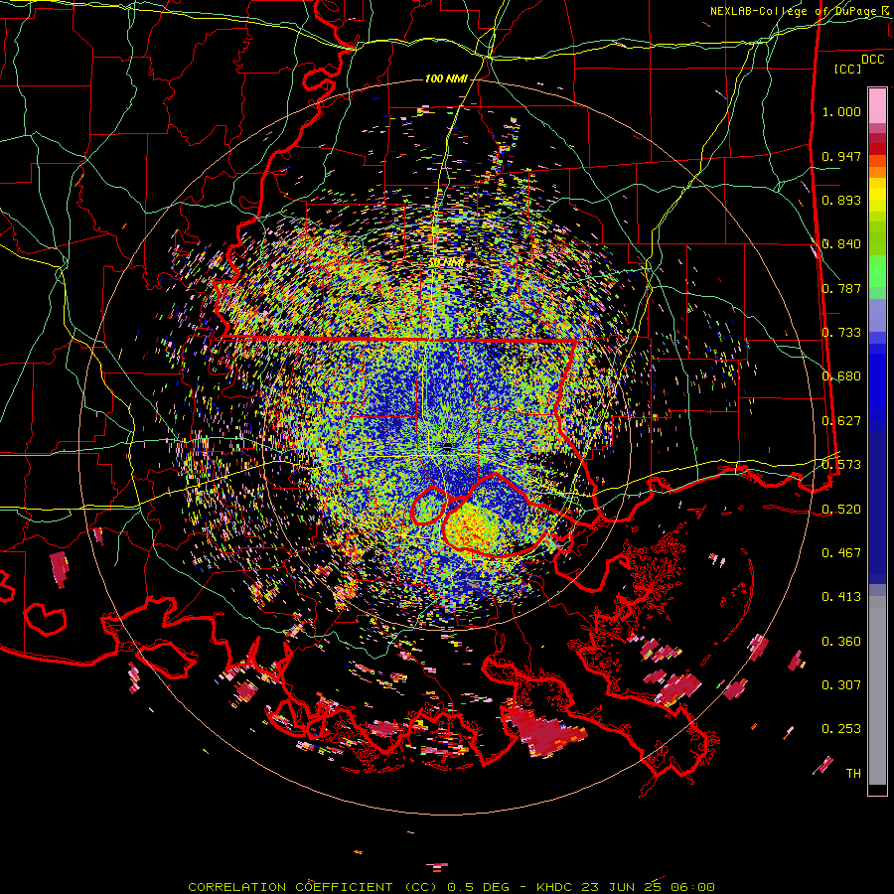Select the 0.467 scale value

click(x=841, y=553)
